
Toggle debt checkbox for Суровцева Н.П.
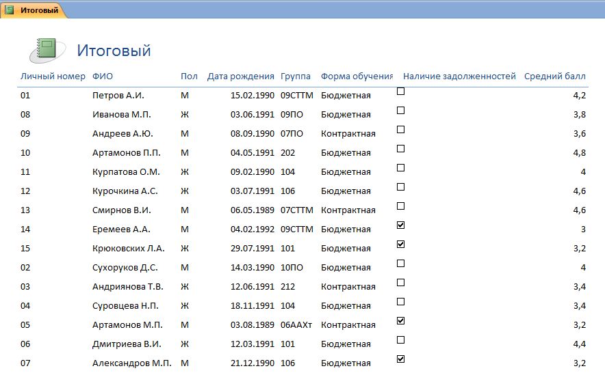tap(401, 301)
